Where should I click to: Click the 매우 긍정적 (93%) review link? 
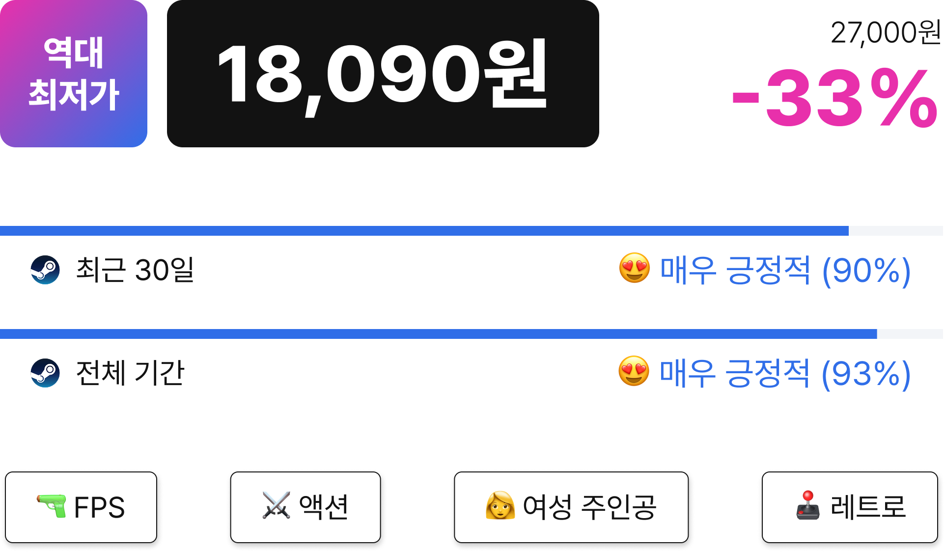tap(785, 373)
